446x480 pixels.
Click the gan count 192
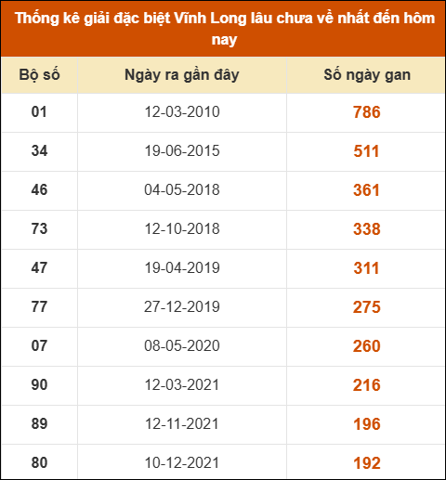coord(367,463)
